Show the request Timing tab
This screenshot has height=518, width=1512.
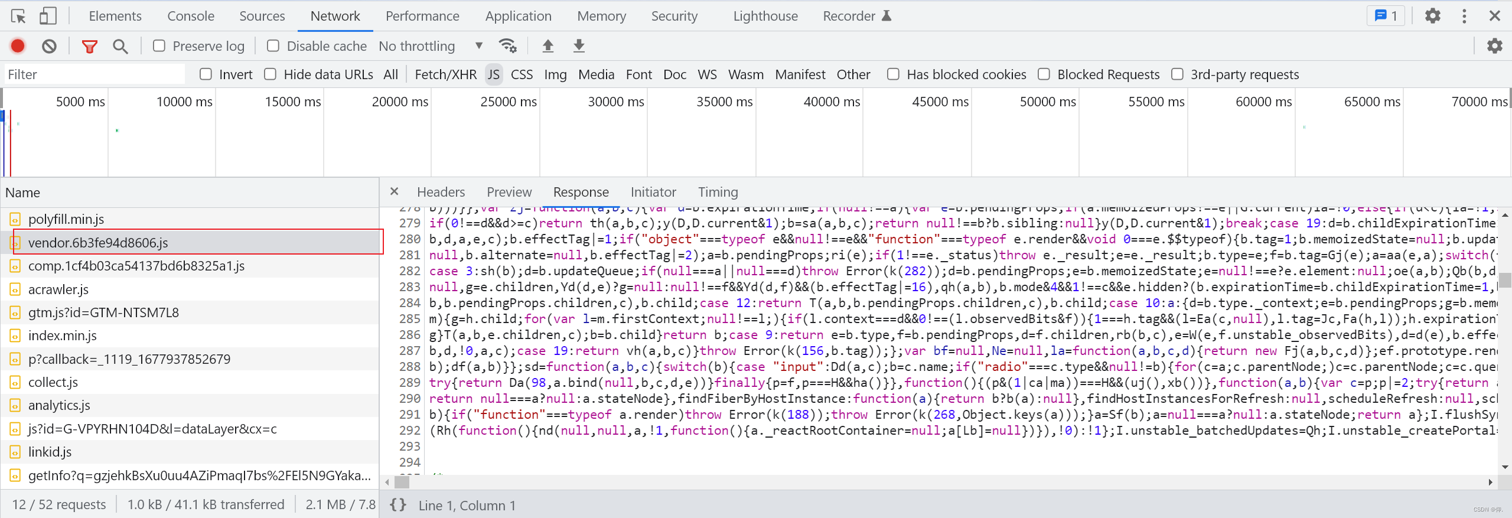pyautogui.click(x=718, y=192)
